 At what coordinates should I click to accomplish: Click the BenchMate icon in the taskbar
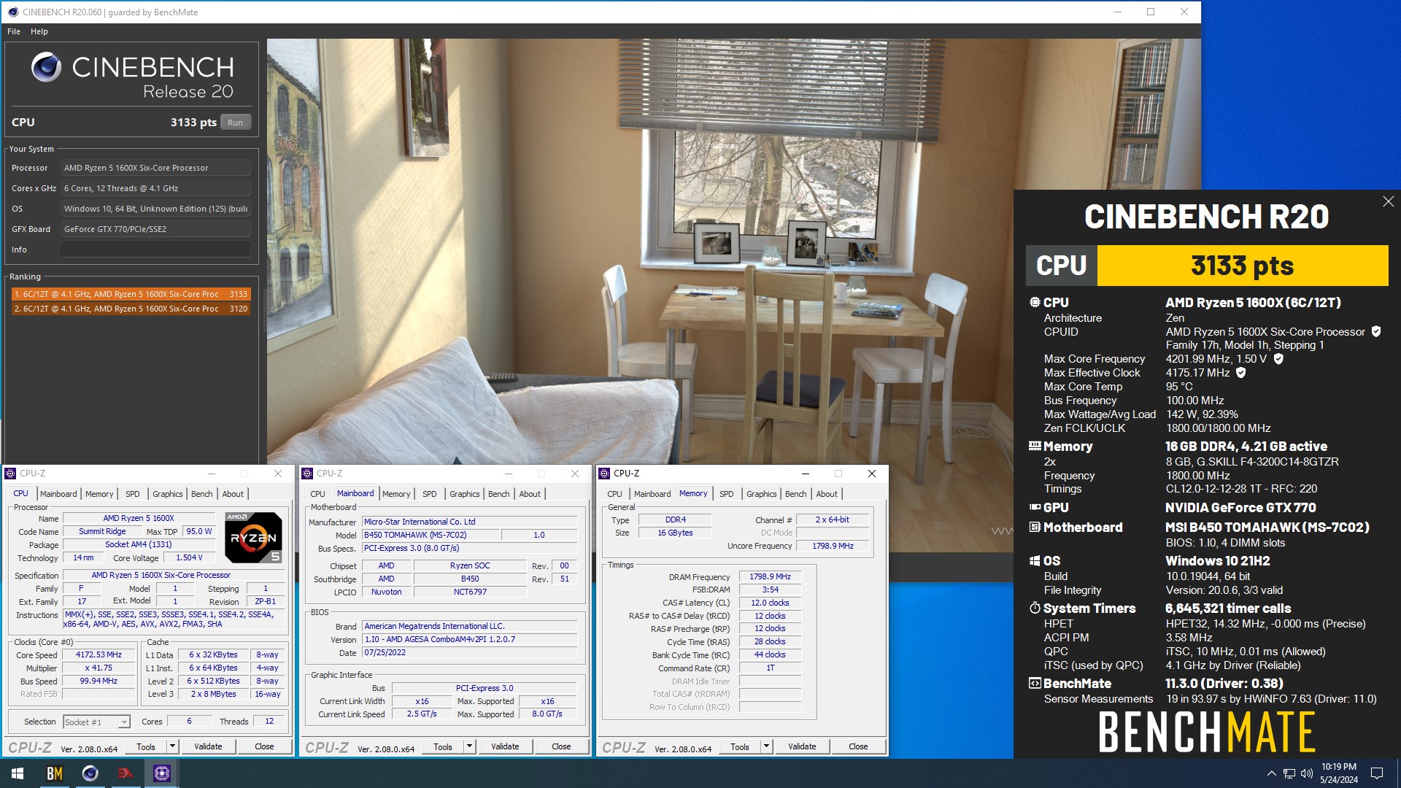[54, 773]
